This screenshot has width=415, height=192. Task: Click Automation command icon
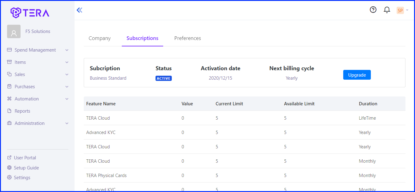(x=9, y=99)
